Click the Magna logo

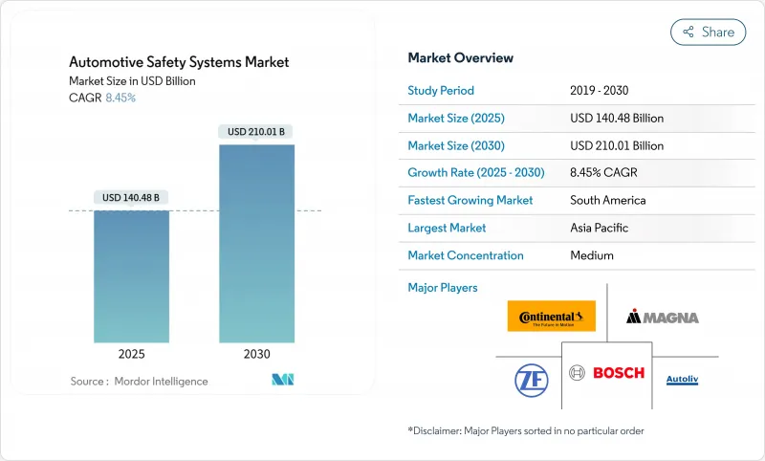662,317
